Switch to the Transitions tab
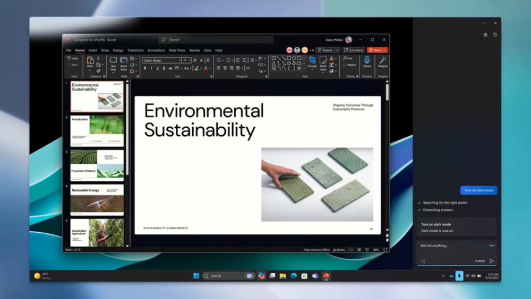The width and height of the screenshot is (531, 299). (x=135, y=50)
